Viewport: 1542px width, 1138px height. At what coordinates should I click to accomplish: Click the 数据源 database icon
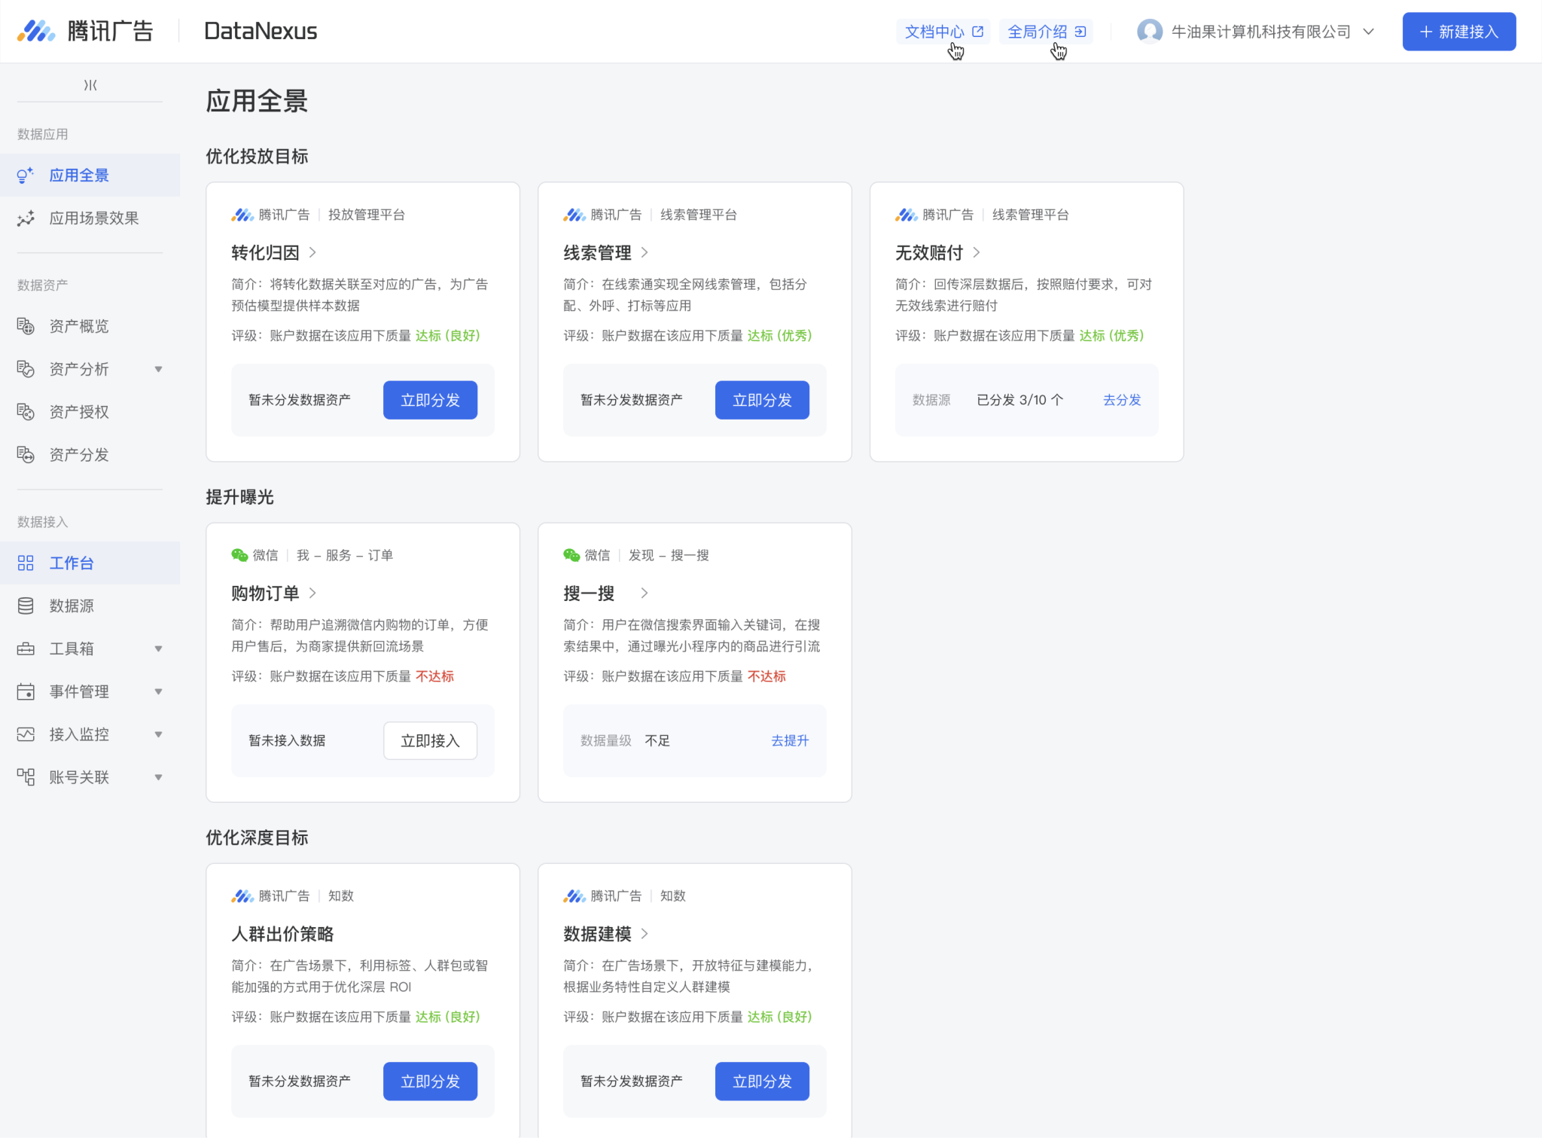(26, 606)
